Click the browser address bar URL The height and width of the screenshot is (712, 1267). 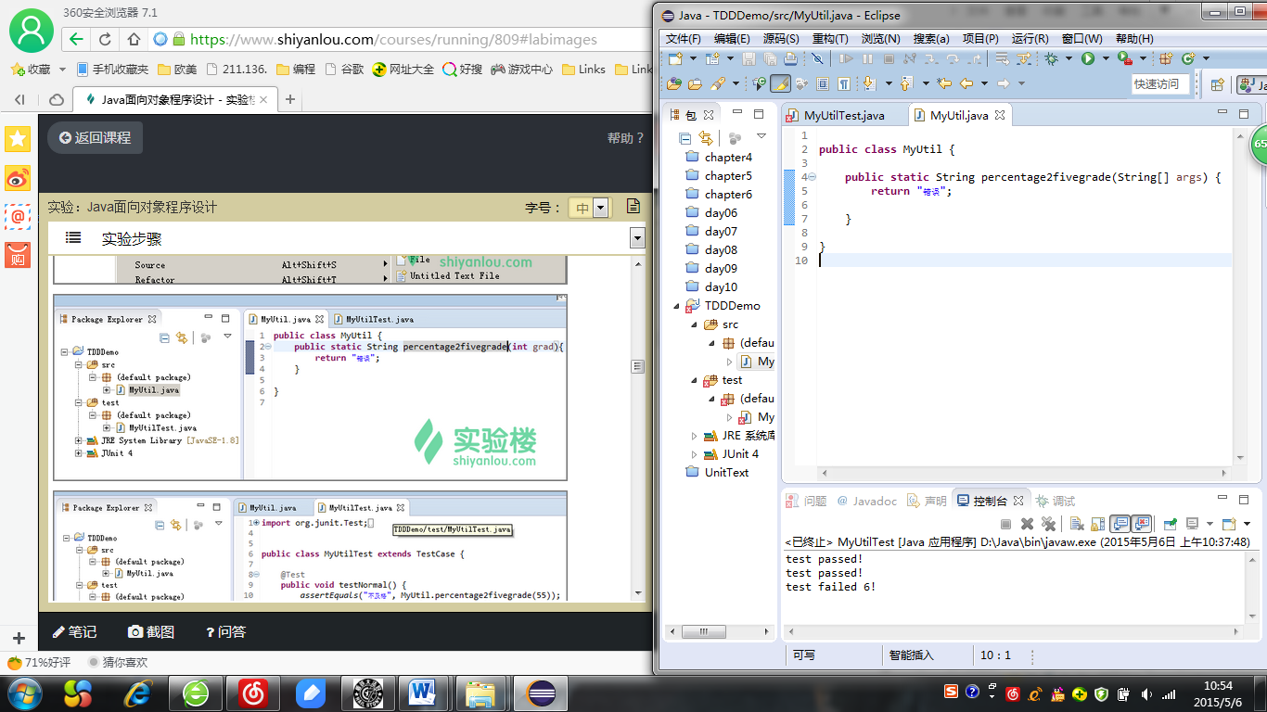click(393, 39)
